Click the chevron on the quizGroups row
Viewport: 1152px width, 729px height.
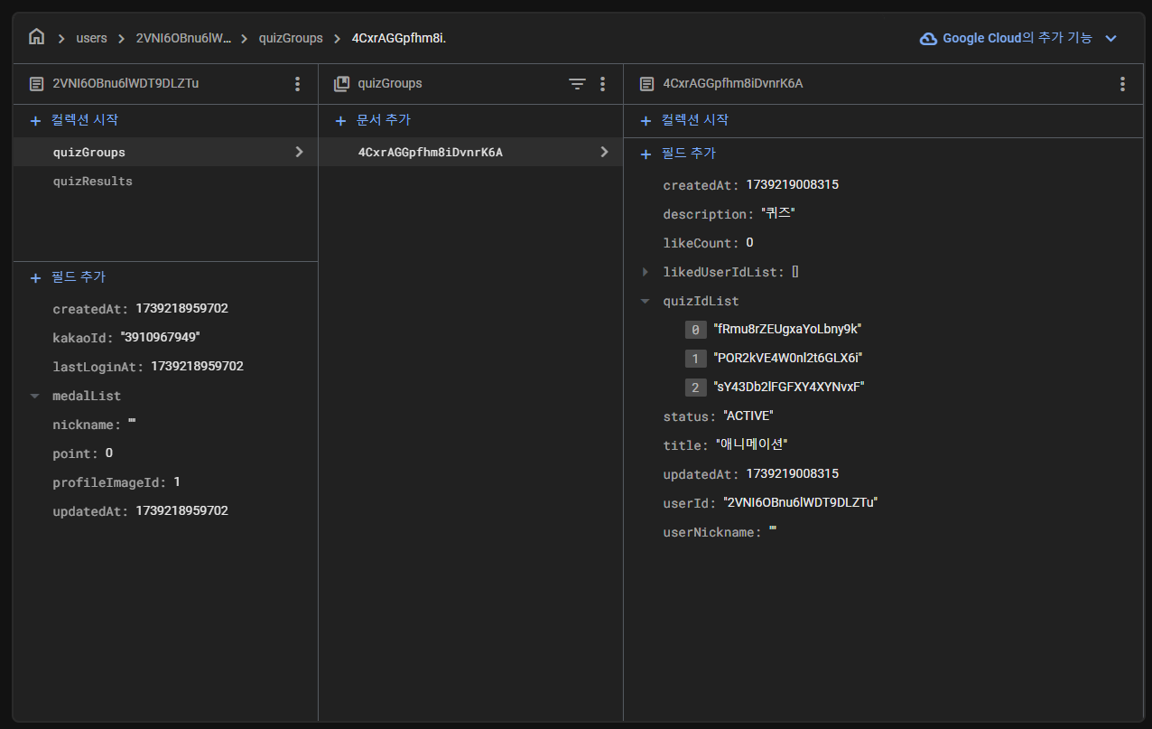tap(299, 152)
